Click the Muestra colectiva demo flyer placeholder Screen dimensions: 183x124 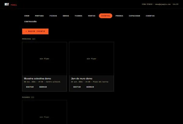point(45,59)
